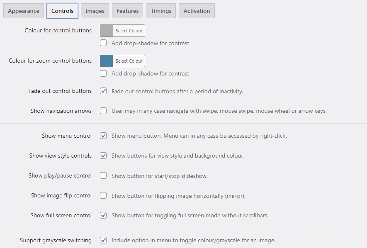This screenshot has height=248, width=367.
Task: Disable Show menu control checkbox
Action: [x=103, y=136]
